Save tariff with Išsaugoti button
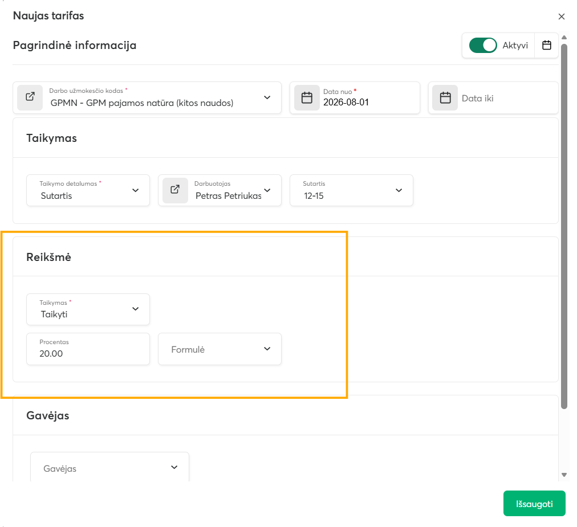 [534, 504]
